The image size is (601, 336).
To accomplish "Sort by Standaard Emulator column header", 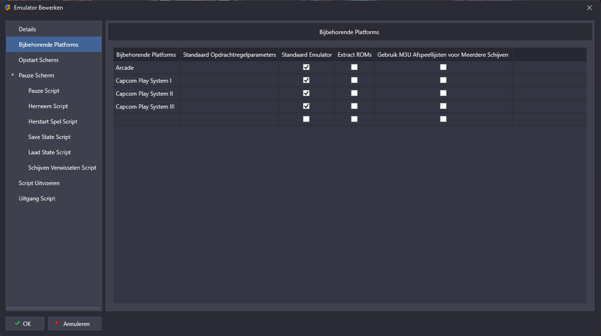I will click(x=307, y=55).
